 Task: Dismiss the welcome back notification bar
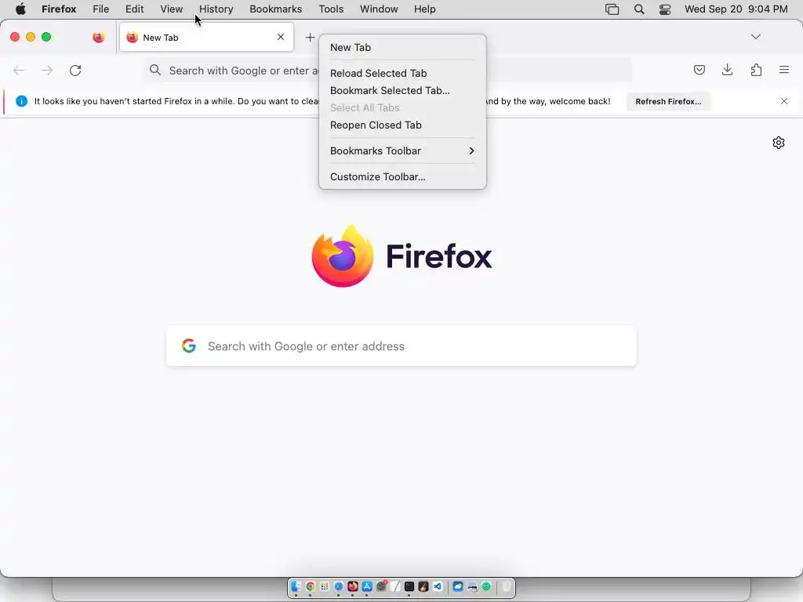[x=784, y=101]
